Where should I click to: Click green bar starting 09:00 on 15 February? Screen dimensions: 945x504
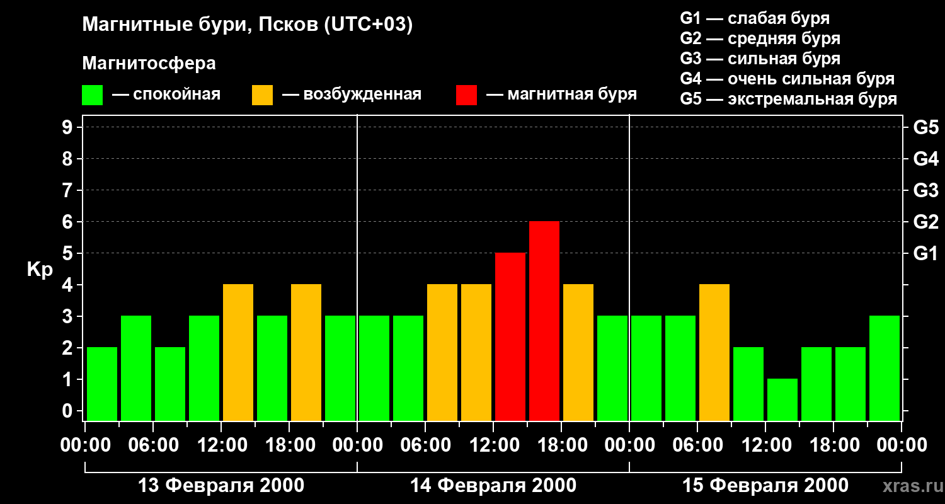748,384
